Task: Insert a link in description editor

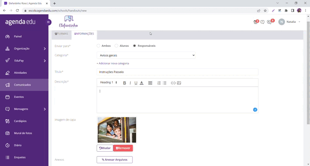Action: 173,83
